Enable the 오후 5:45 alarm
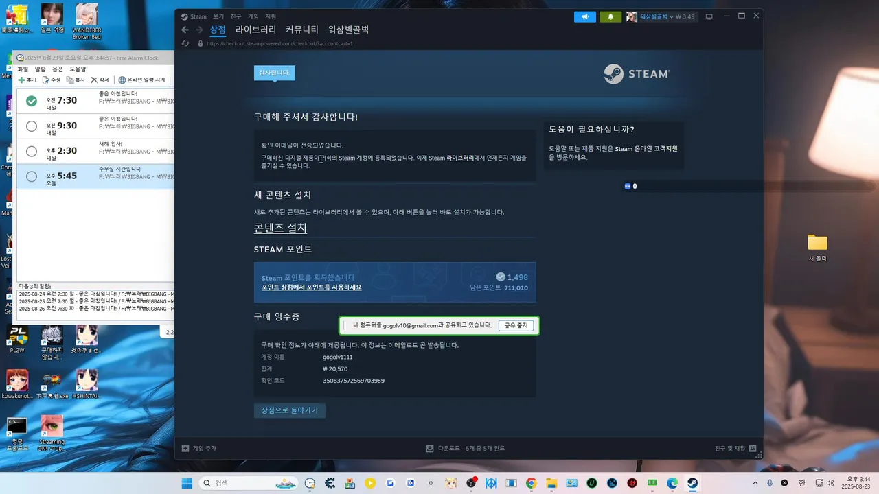879x494 pixels. pyautogui.click(x=32, y=176)
